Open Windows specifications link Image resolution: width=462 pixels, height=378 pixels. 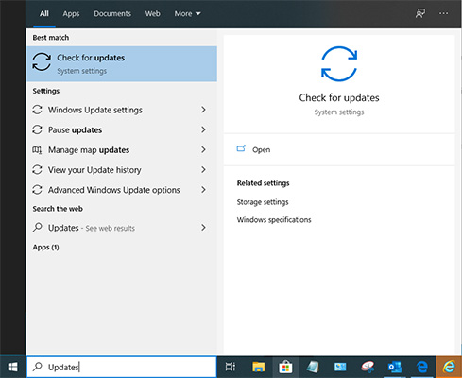[x=274, y=219]
